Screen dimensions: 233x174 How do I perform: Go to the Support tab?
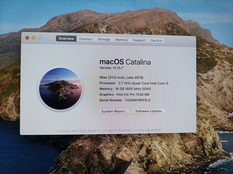(x=139, y=40)
